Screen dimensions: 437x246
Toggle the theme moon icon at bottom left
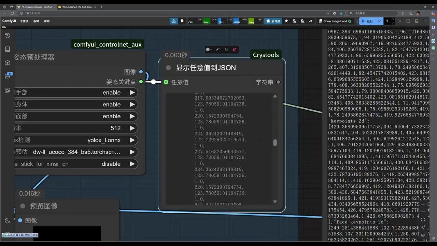pos(8,221)
